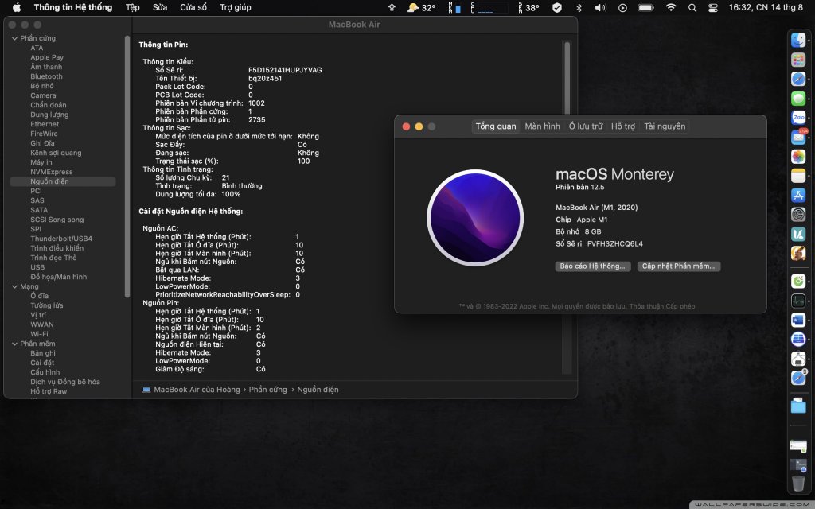Open the Tệp menu
This screenshot has height=509, width=815.
[x=133, y=7]
